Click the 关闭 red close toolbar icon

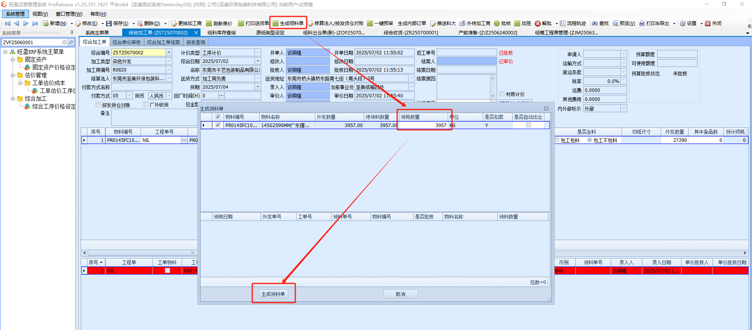[708, 23]
